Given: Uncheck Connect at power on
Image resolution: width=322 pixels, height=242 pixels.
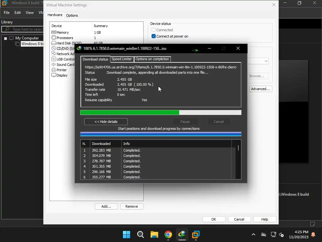Looking at the screenshot, I should [x=153, y=36].
